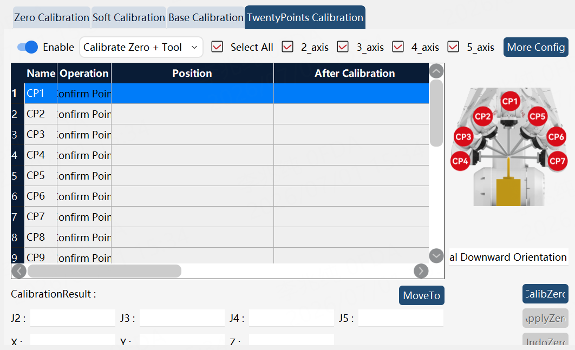Click the horizontal scroll right arrow
The width and height of the screenshot is (575, 350).
point(421,271)
